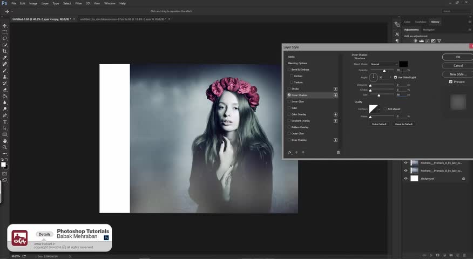Click the Cancel button
This screenshot has width=473, height=259.
(x=458, y=65)
